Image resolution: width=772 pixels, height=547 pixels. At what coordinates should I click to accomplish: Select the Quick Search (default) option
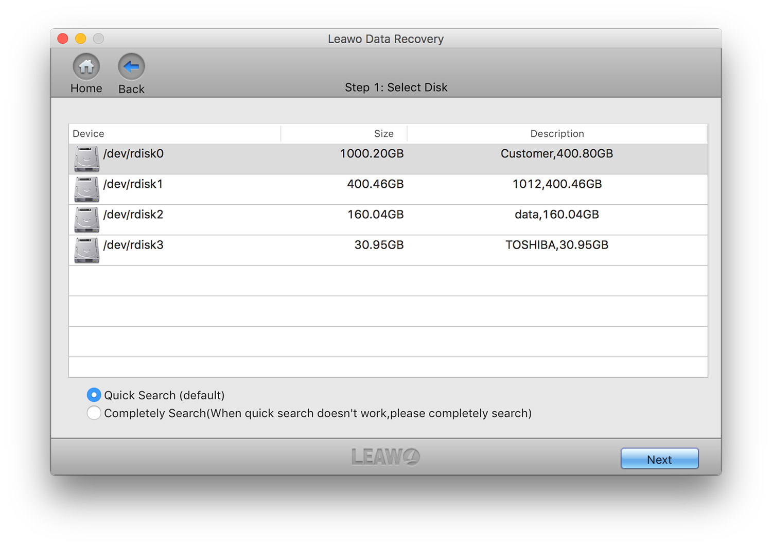click(94, 395)
